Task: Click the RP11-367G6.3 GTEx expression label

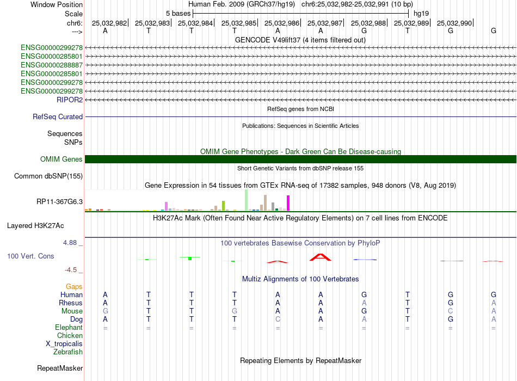Action: pos(60,201)
